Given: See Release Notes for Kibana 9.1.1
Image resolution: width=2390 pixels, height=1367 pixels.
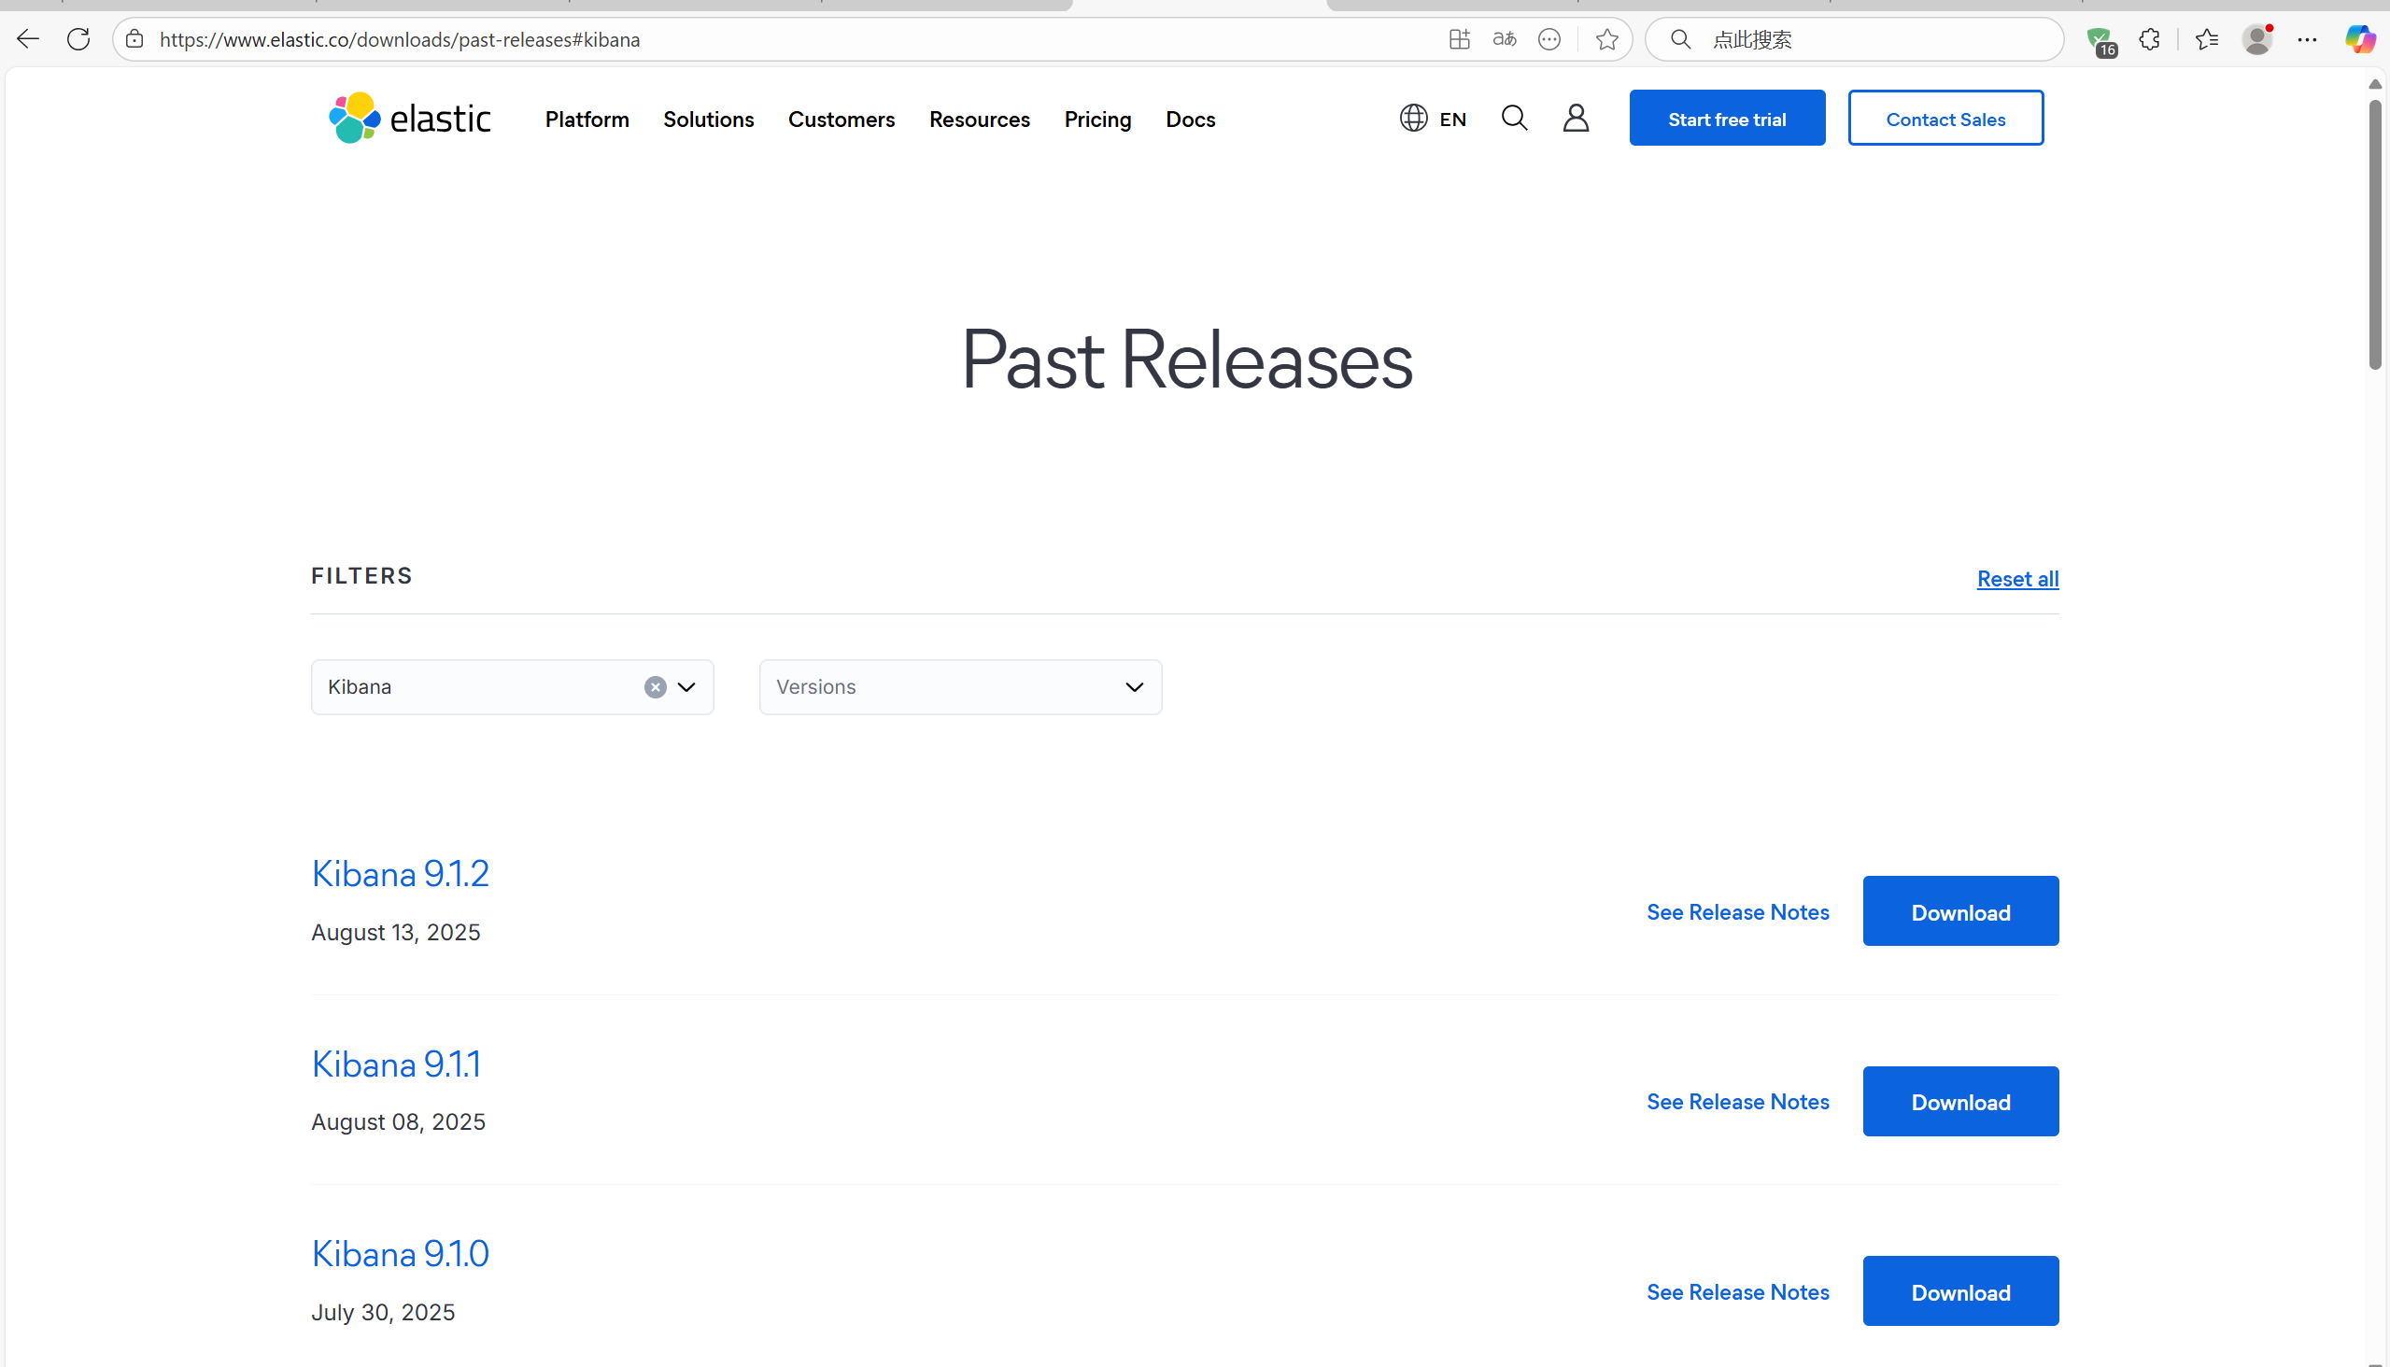Looking at the screenshot, I should click(x=1738, y=1102).
